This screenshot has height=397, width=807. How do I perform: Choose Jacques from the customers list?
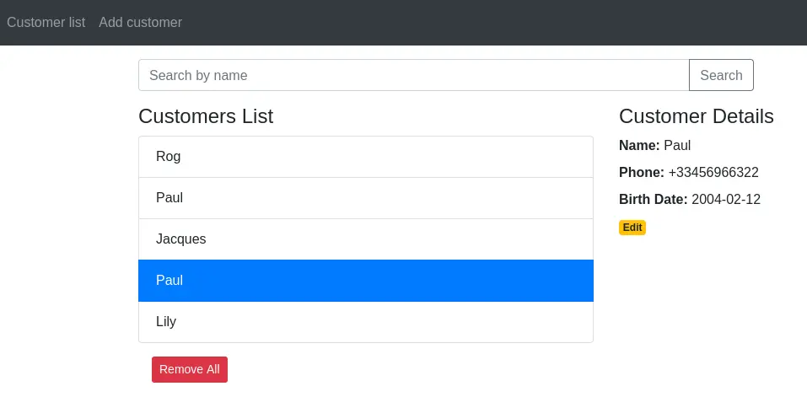click(x=365, y=239)
